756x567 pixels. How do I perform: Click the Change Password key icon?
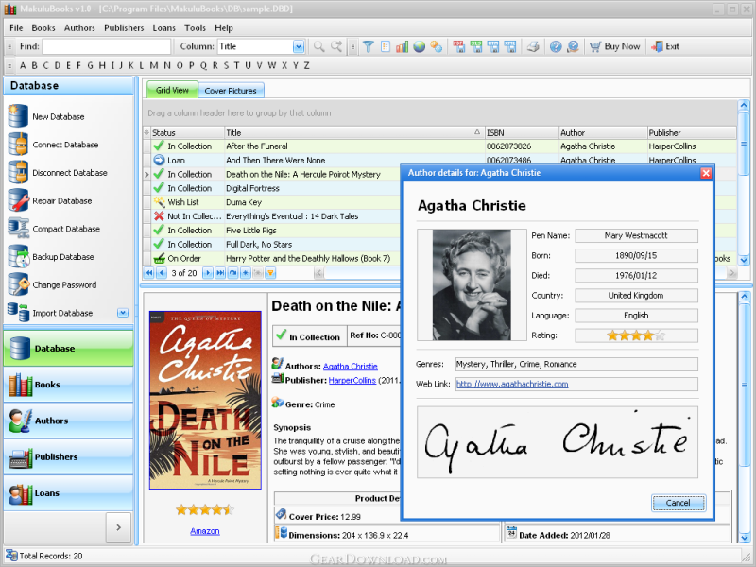tap(18, 284)
